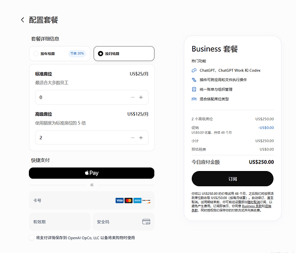Click the 最适合大多数员工 description
296x253 pixels.
click(x=52, y=82)
